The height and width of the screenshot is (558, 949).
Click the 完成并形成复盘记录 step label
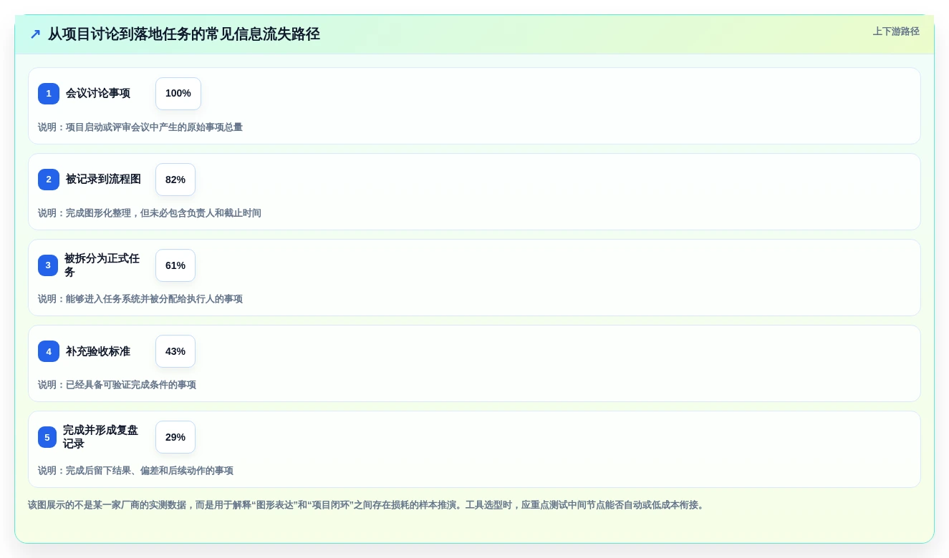point(101,437)
